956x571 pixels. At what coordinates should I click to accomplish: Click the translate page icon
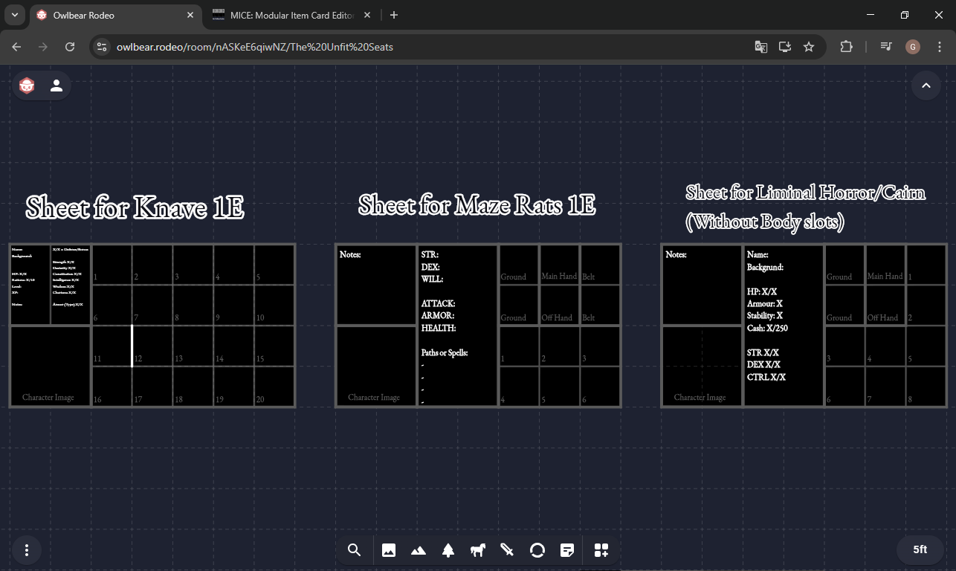[x=760, y=47]
